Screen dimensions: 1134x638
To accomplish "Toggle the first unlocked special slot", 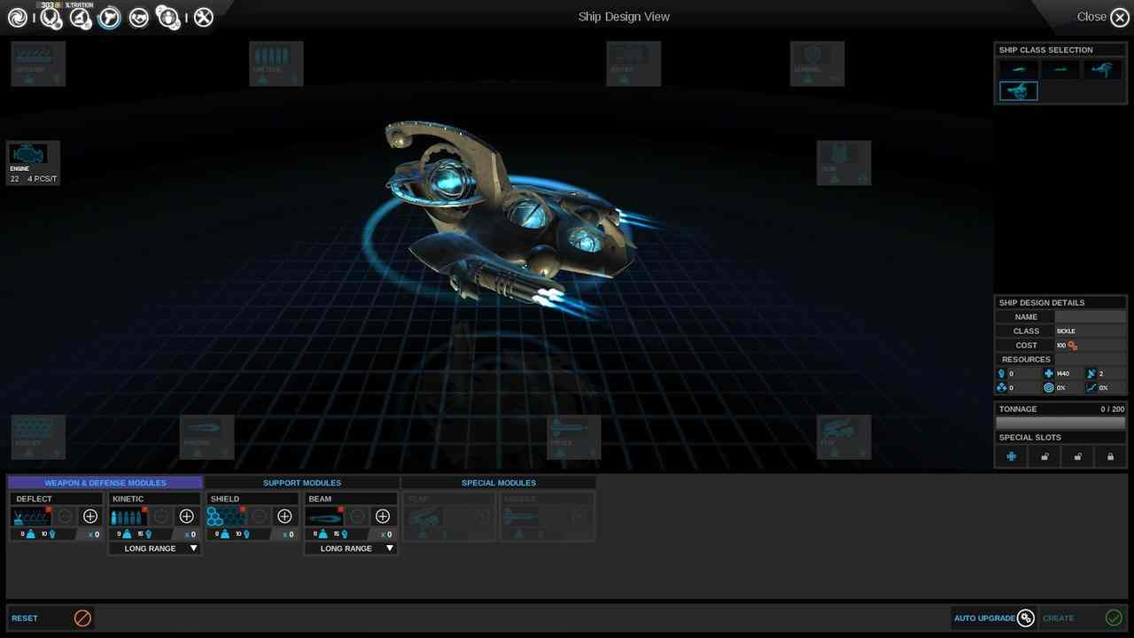I will (x=1045, y=457).
